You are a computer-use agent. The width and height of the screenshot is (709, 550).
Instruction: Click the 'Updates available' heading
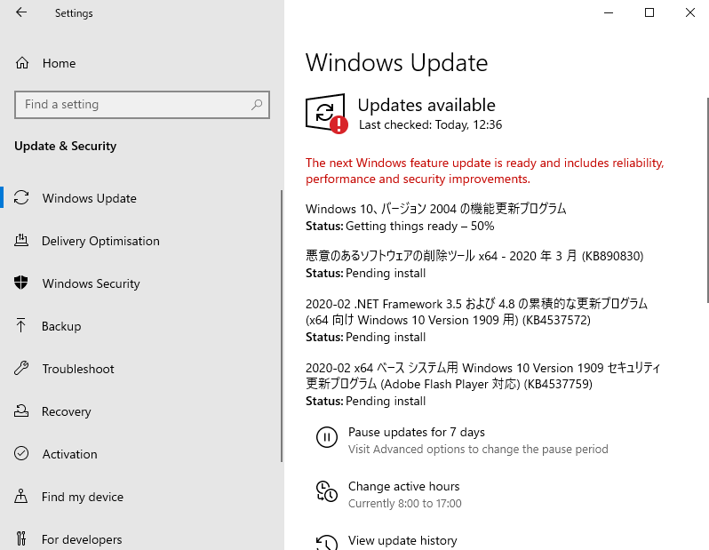coord(426,105)
